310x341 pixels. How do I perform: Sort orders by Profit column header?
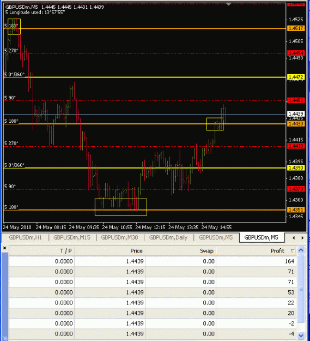[257, 251]
